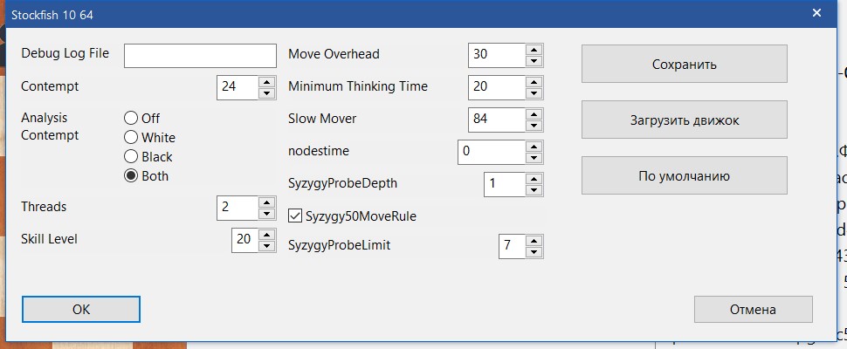Pick the Both radio option

pos(131,176)
